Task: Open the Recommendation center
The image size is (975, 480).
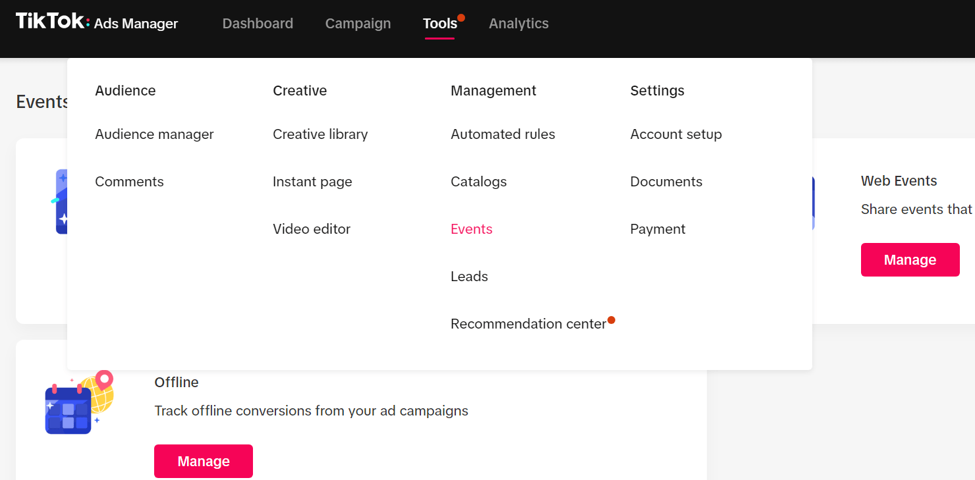Action: click(x=528, y=324)
